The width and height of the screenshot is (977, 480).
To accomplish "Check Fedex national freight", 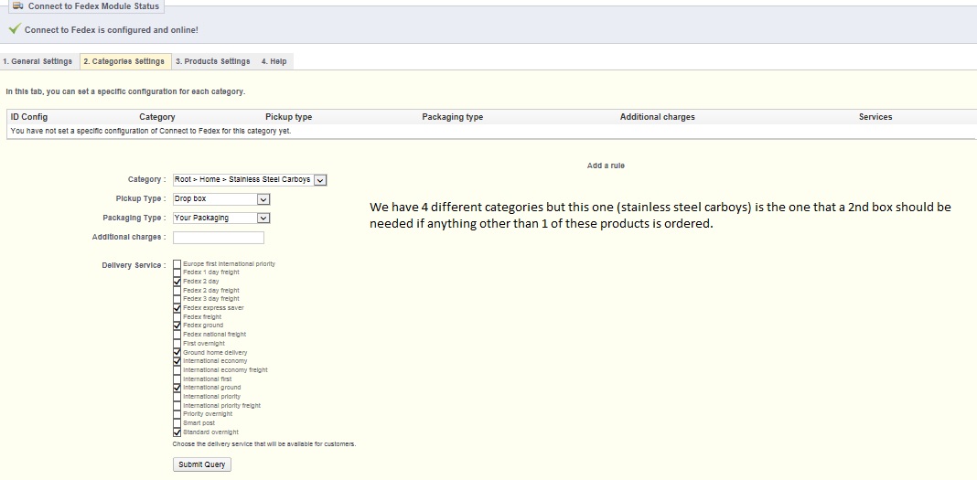I will [177, 335].
